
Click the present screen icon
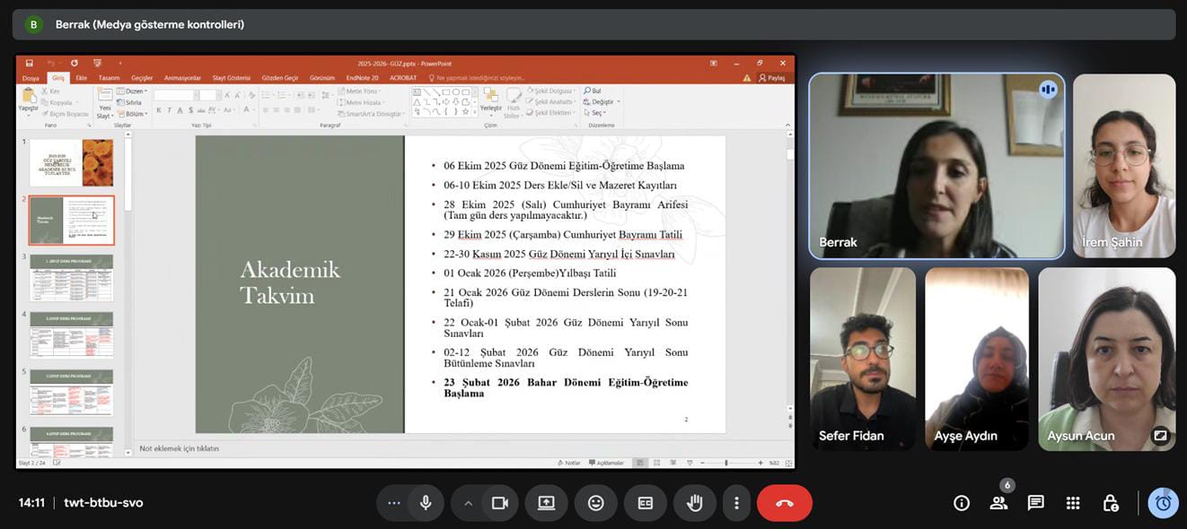[x=546, y=503]
